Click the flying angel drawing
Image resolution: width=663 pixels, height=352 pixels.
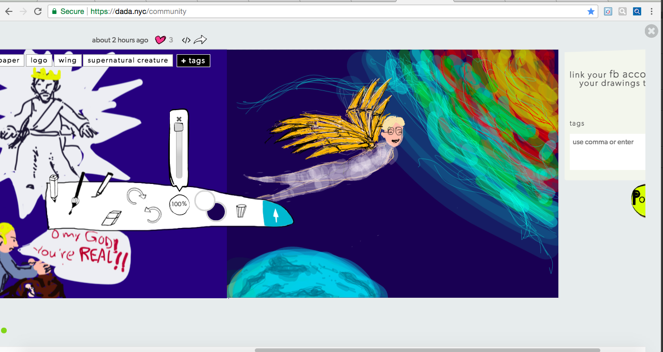tap(393, 174)
